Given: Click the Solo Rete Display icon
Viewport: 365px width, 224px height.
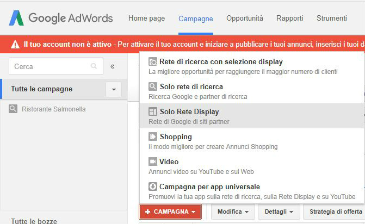Looking at the screenshot, I should point(153,111).
